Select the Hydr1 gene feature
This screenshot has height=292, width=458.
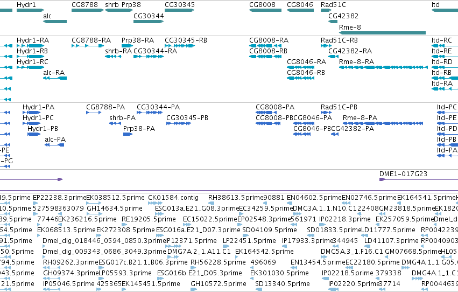30,10
